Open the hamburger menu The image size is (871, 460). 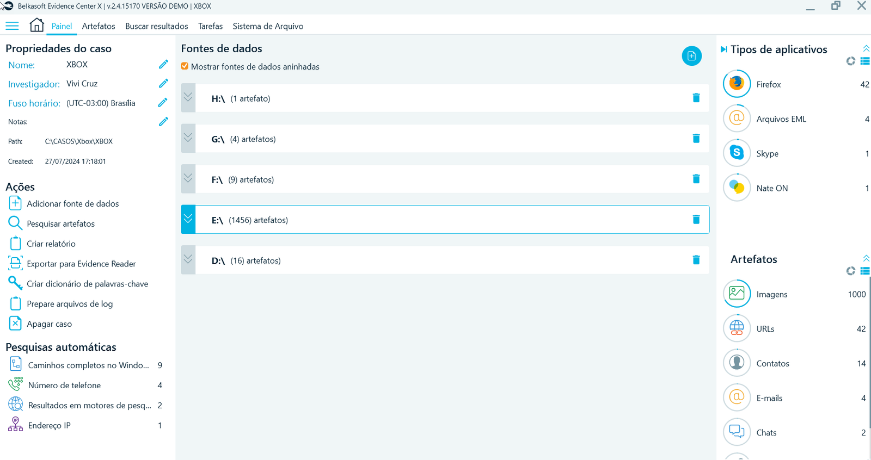pos(12,26)
